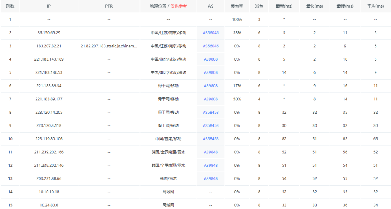Viewport: 391px width, 209px height.
Task: Click the 33% packet loss value
Action: click(x=237, y=33)
